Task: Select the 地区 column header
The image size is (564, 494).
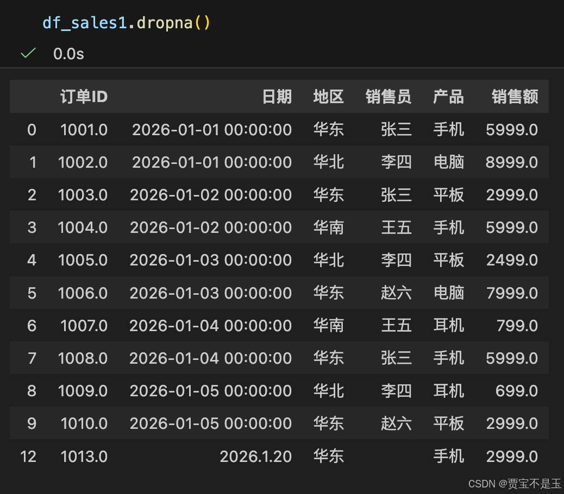Action: (328, 97)
